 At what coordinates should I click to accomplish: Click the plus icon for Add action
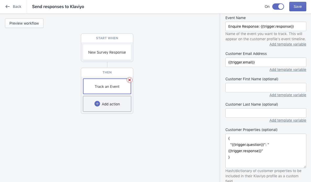[x=97, y=104]
